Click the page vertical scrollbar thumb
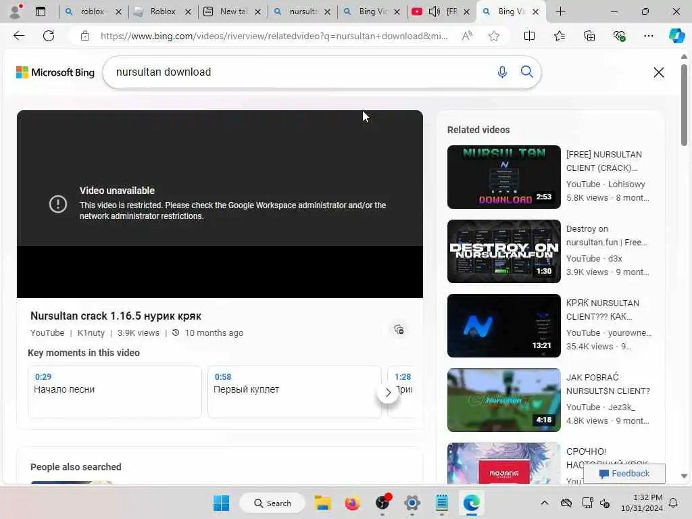The height and width of the screenshot is (519, 692). click(684, 105)
